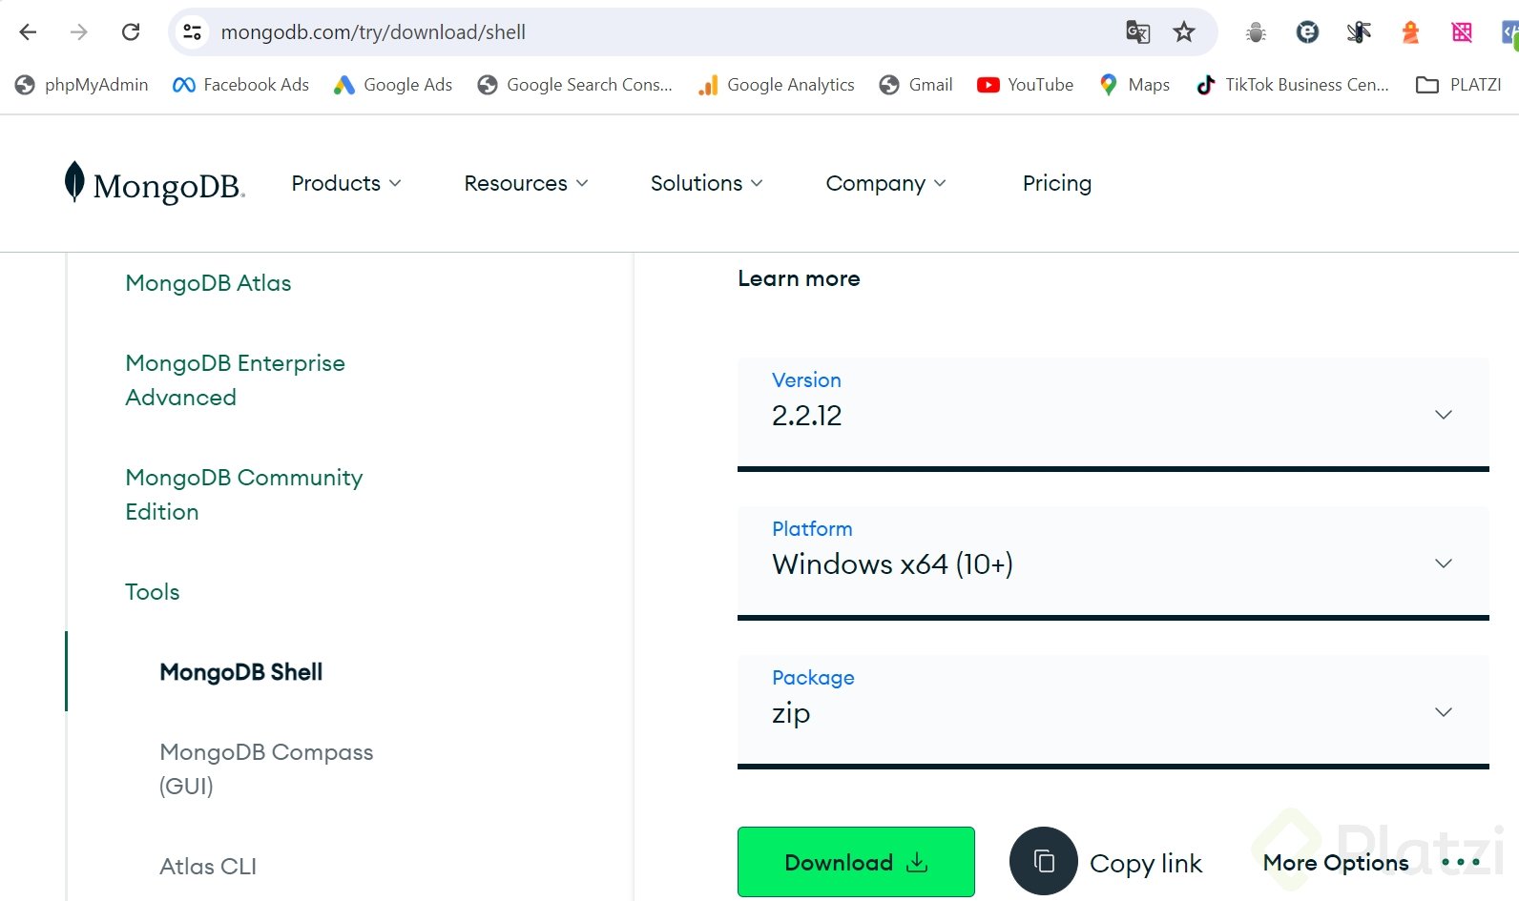This screenshot has width=1519, height=901.
Task: Open the PLATZI bookmarks folder
Action: point(1459,85)
